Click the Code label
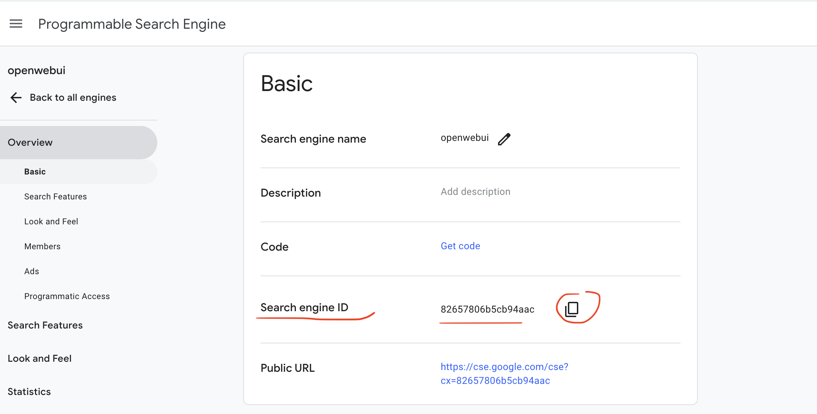The image size is (817, 414). [274, 247]
